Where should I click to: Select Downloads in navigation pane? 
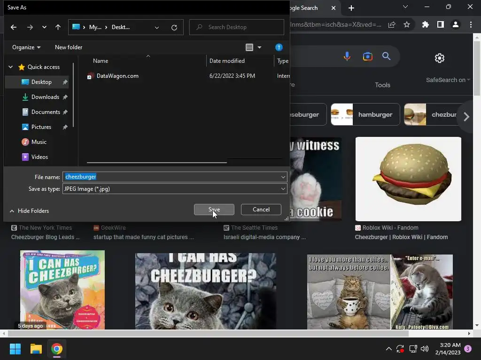[45, 97]
